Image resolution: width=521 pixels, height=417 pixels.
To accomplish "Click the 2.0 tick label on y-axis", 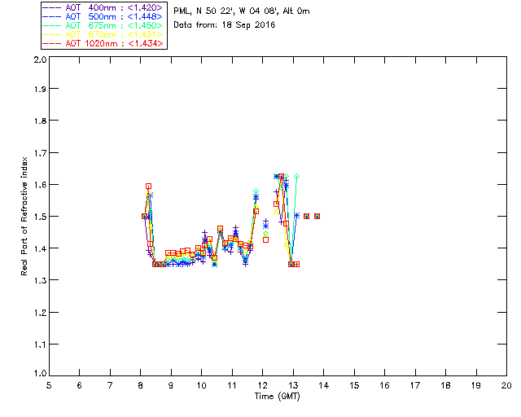I will point(38,61).
